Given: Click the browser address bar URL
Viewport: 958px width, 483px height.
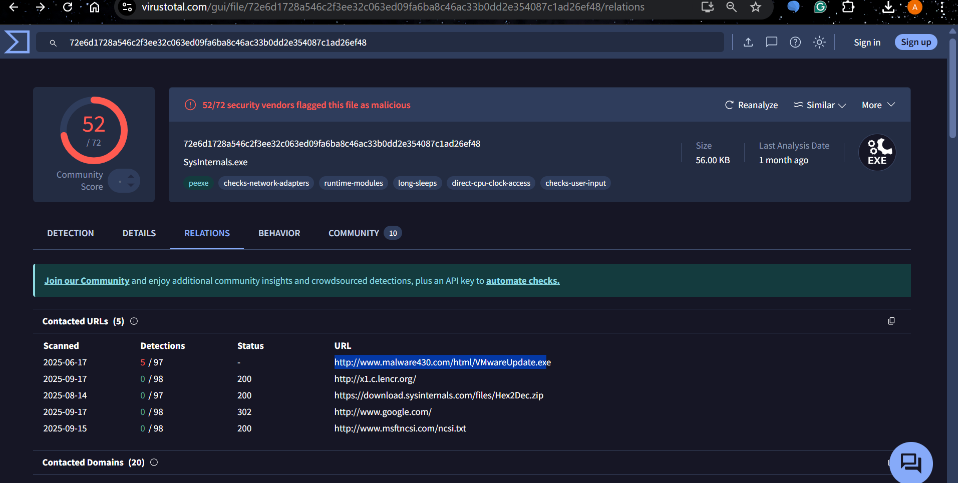Looking at the screenshot, I should [393, 7].
